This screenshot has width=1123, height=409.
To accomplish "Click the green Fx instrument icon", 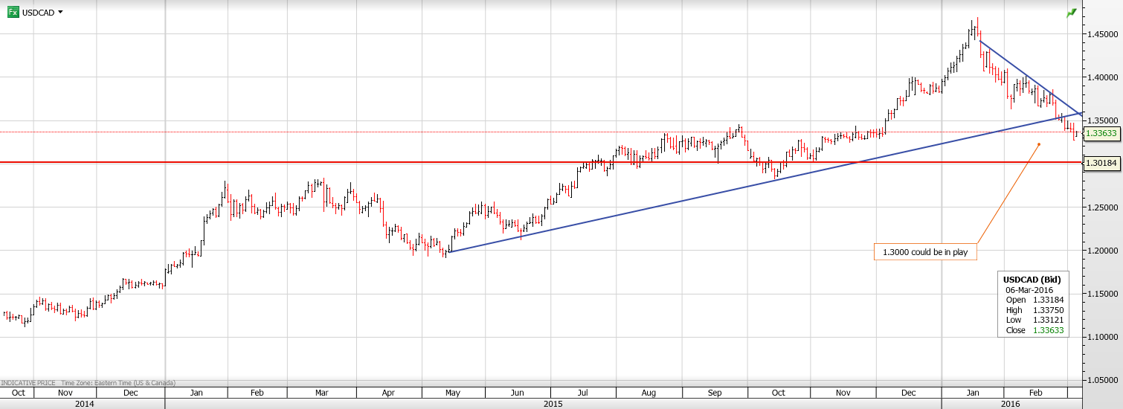I will 13,13.
